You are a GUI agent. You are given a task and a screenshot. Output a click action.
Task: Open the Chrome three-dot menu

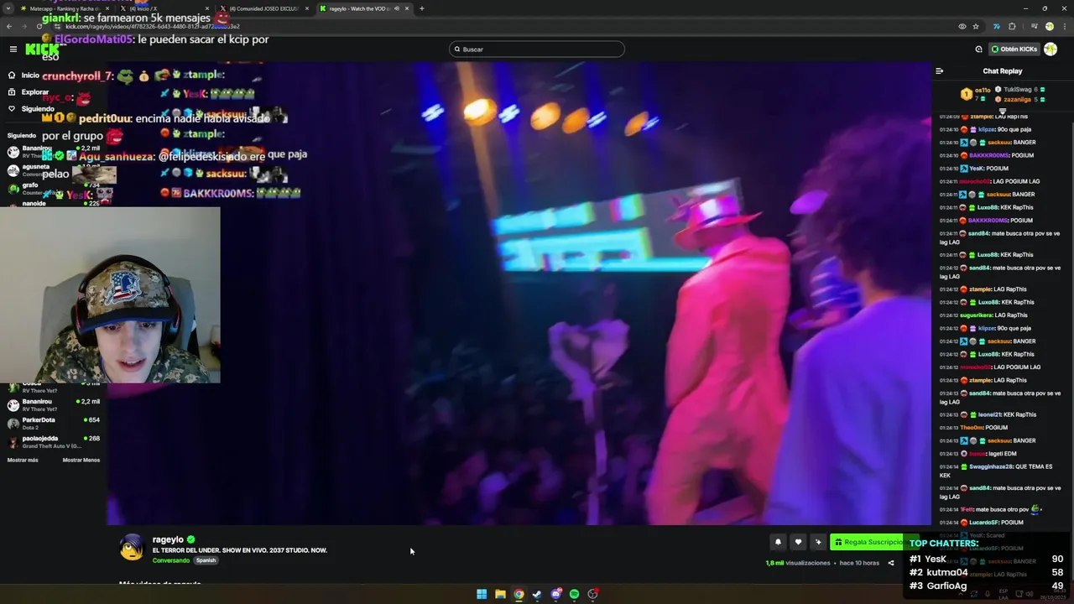coord(1066,27)
